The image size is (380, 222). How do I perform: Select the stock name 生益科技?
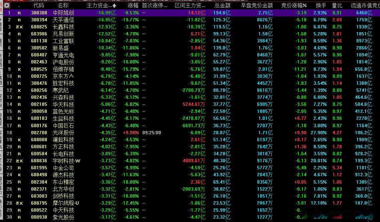(x=63, y=119)
